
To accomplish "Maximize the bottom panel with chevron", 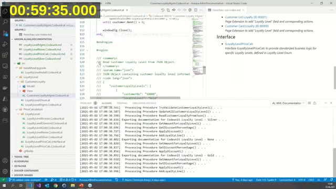I will (x=325, y=103).
